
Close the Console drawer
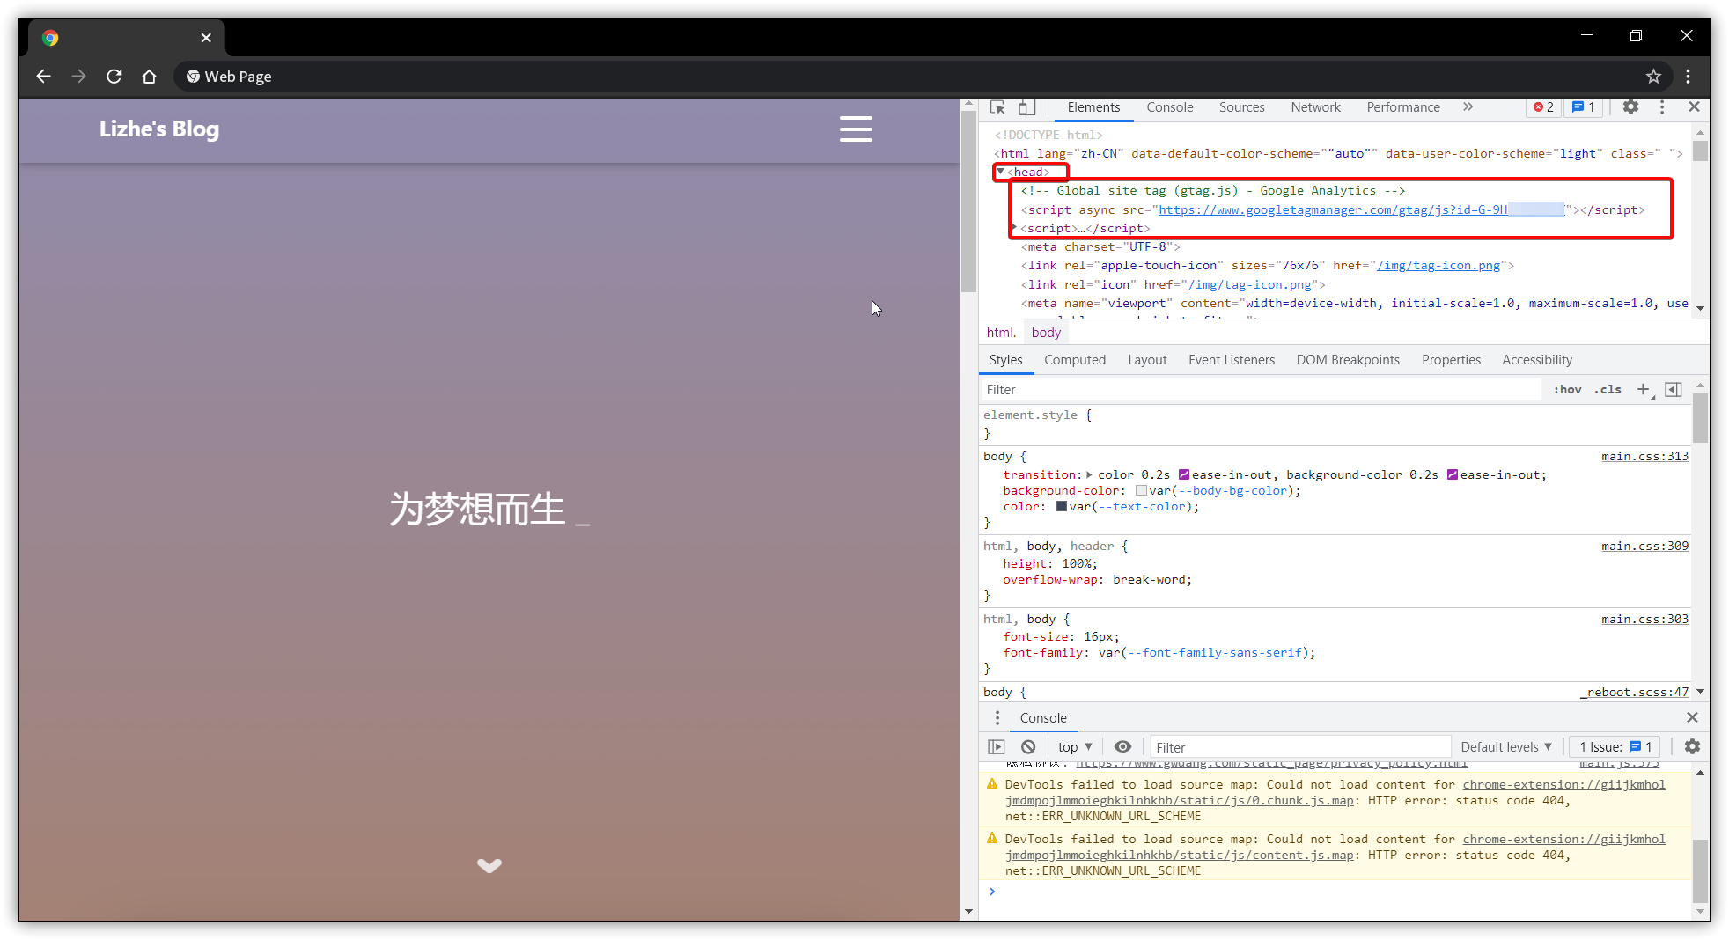[x=1692, y=717]
